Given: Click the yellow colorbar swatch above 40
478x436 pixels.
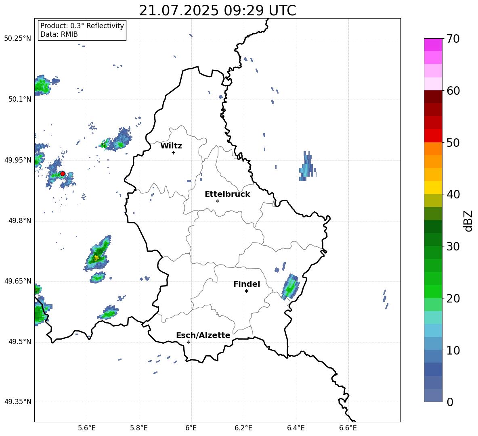Looking at the screenshot, I should (x=433, y=188).
